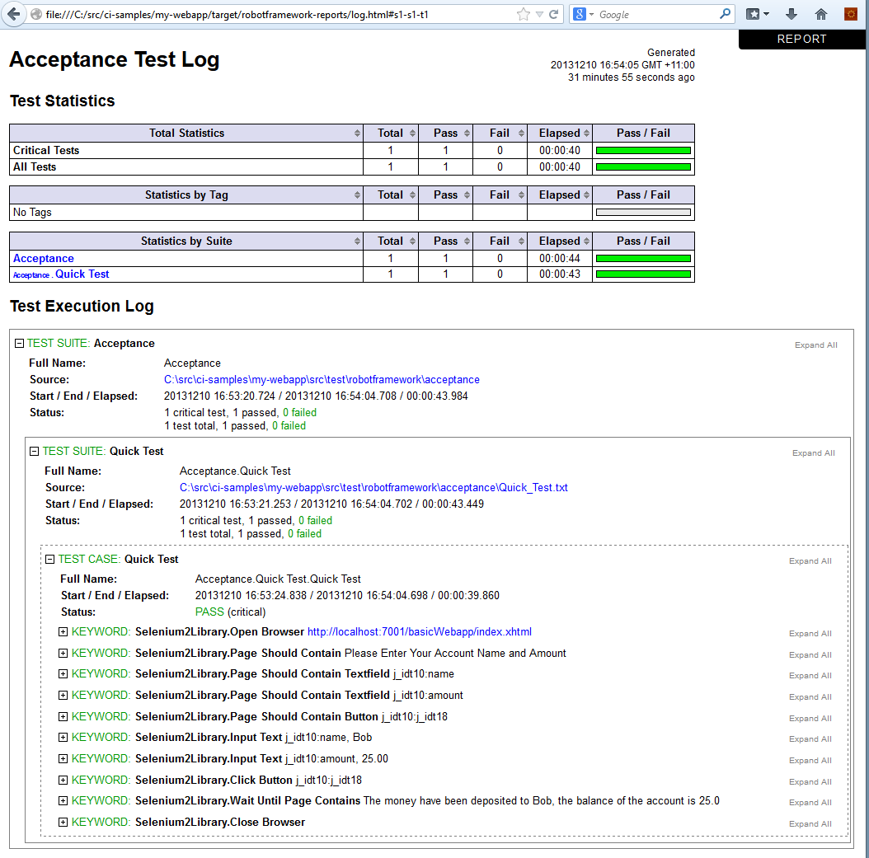The width and height of the screenshot is (869, 858).
Task: Click Expand All for the Acceptance suite
Action: click(x=815, y=345)
